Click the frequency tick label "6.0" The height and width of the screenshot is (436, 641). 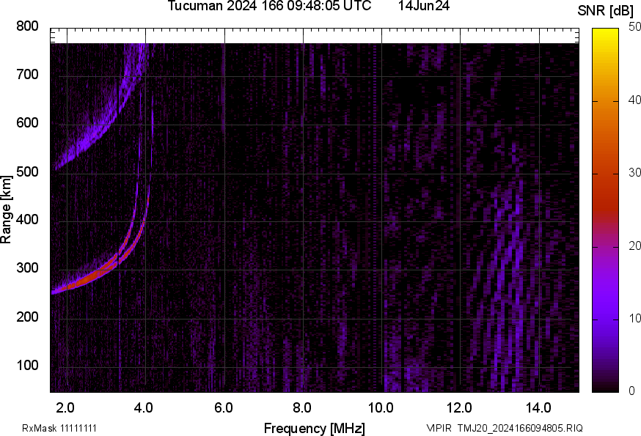[x=223, y=407]
